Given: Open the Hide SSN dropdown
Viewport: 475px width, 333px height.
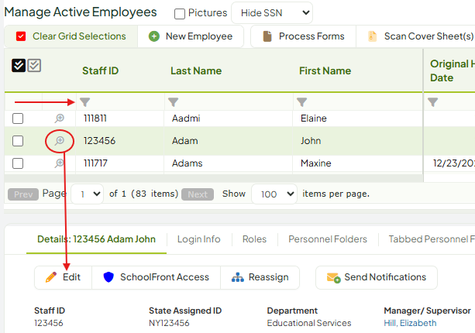Looking at the screenshot, I should coord(272,13).
